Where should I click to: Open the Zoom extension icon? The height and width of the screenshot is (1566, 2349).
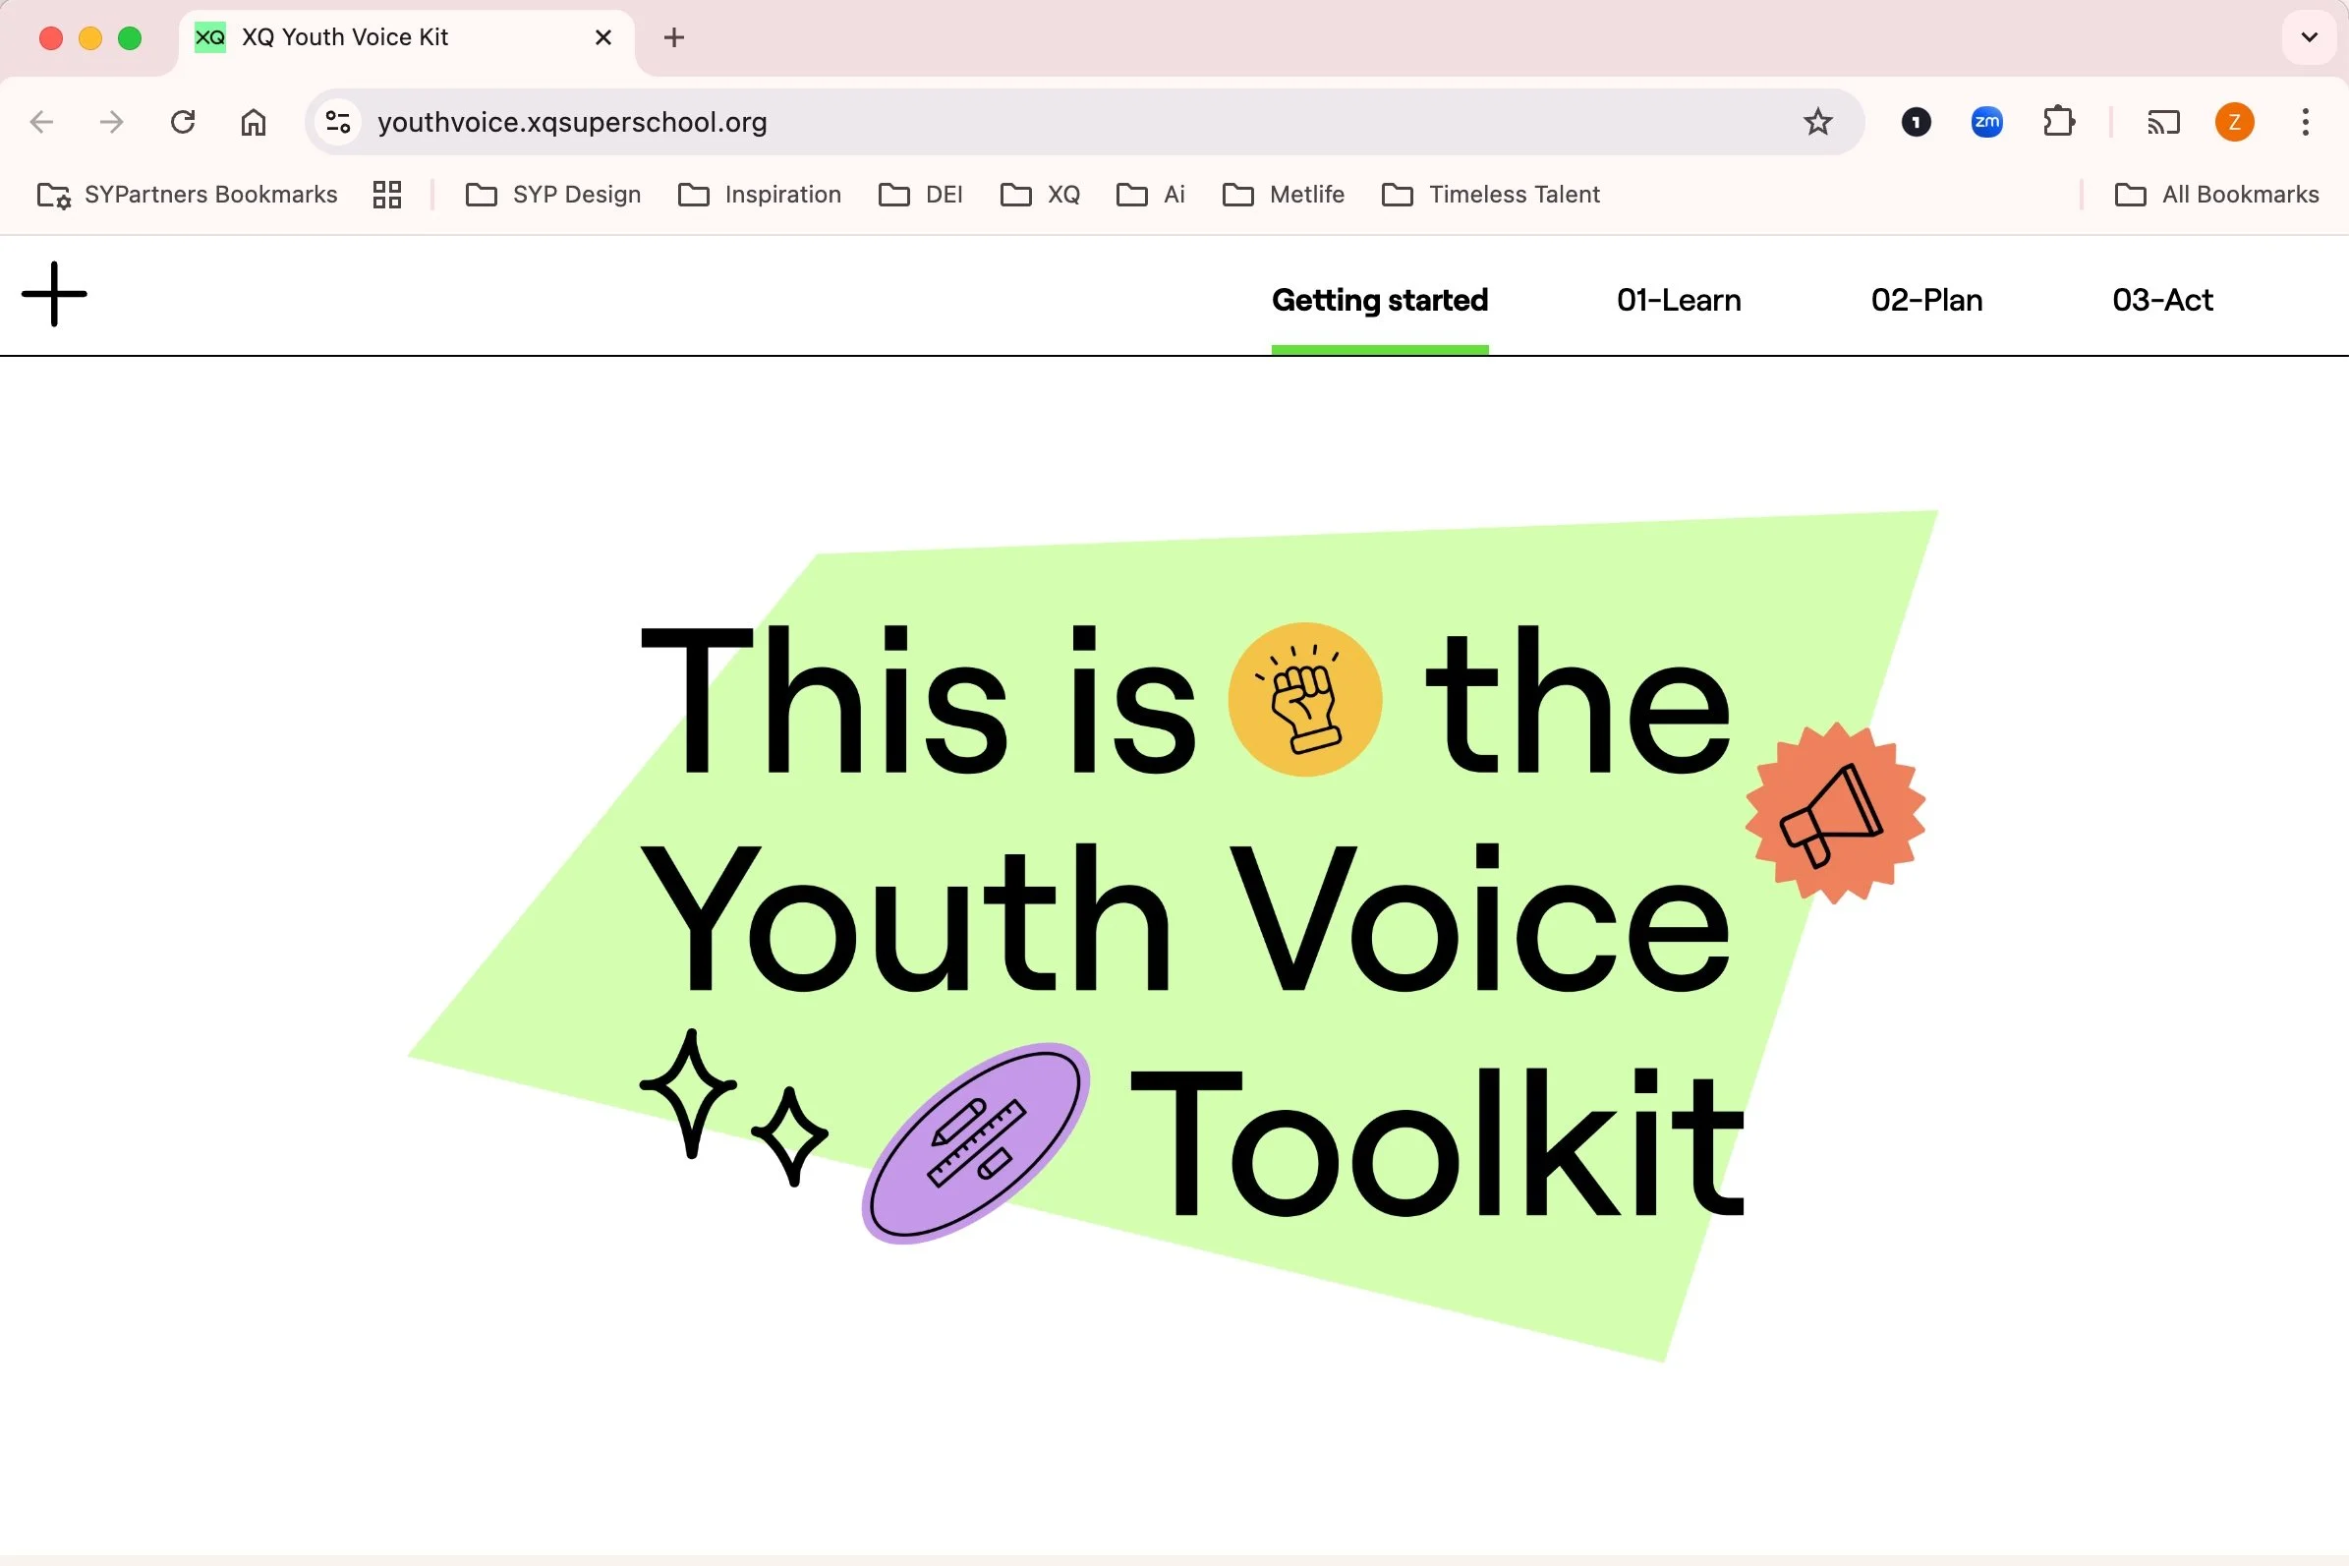(x=1986, y=122)
